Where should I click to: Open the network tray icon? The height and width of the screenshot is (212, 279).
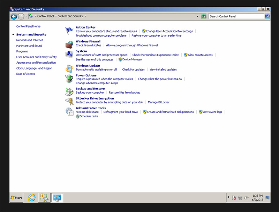coord(240,198)
